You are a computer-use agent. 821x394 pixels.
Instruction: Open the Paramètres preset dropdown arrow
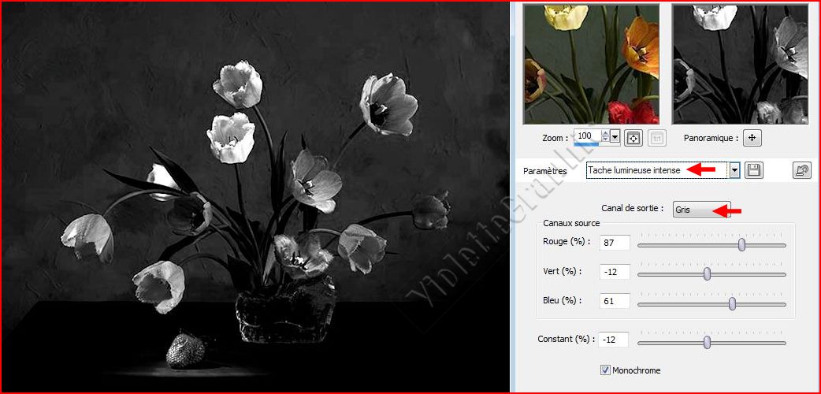(x=734, y=170)
